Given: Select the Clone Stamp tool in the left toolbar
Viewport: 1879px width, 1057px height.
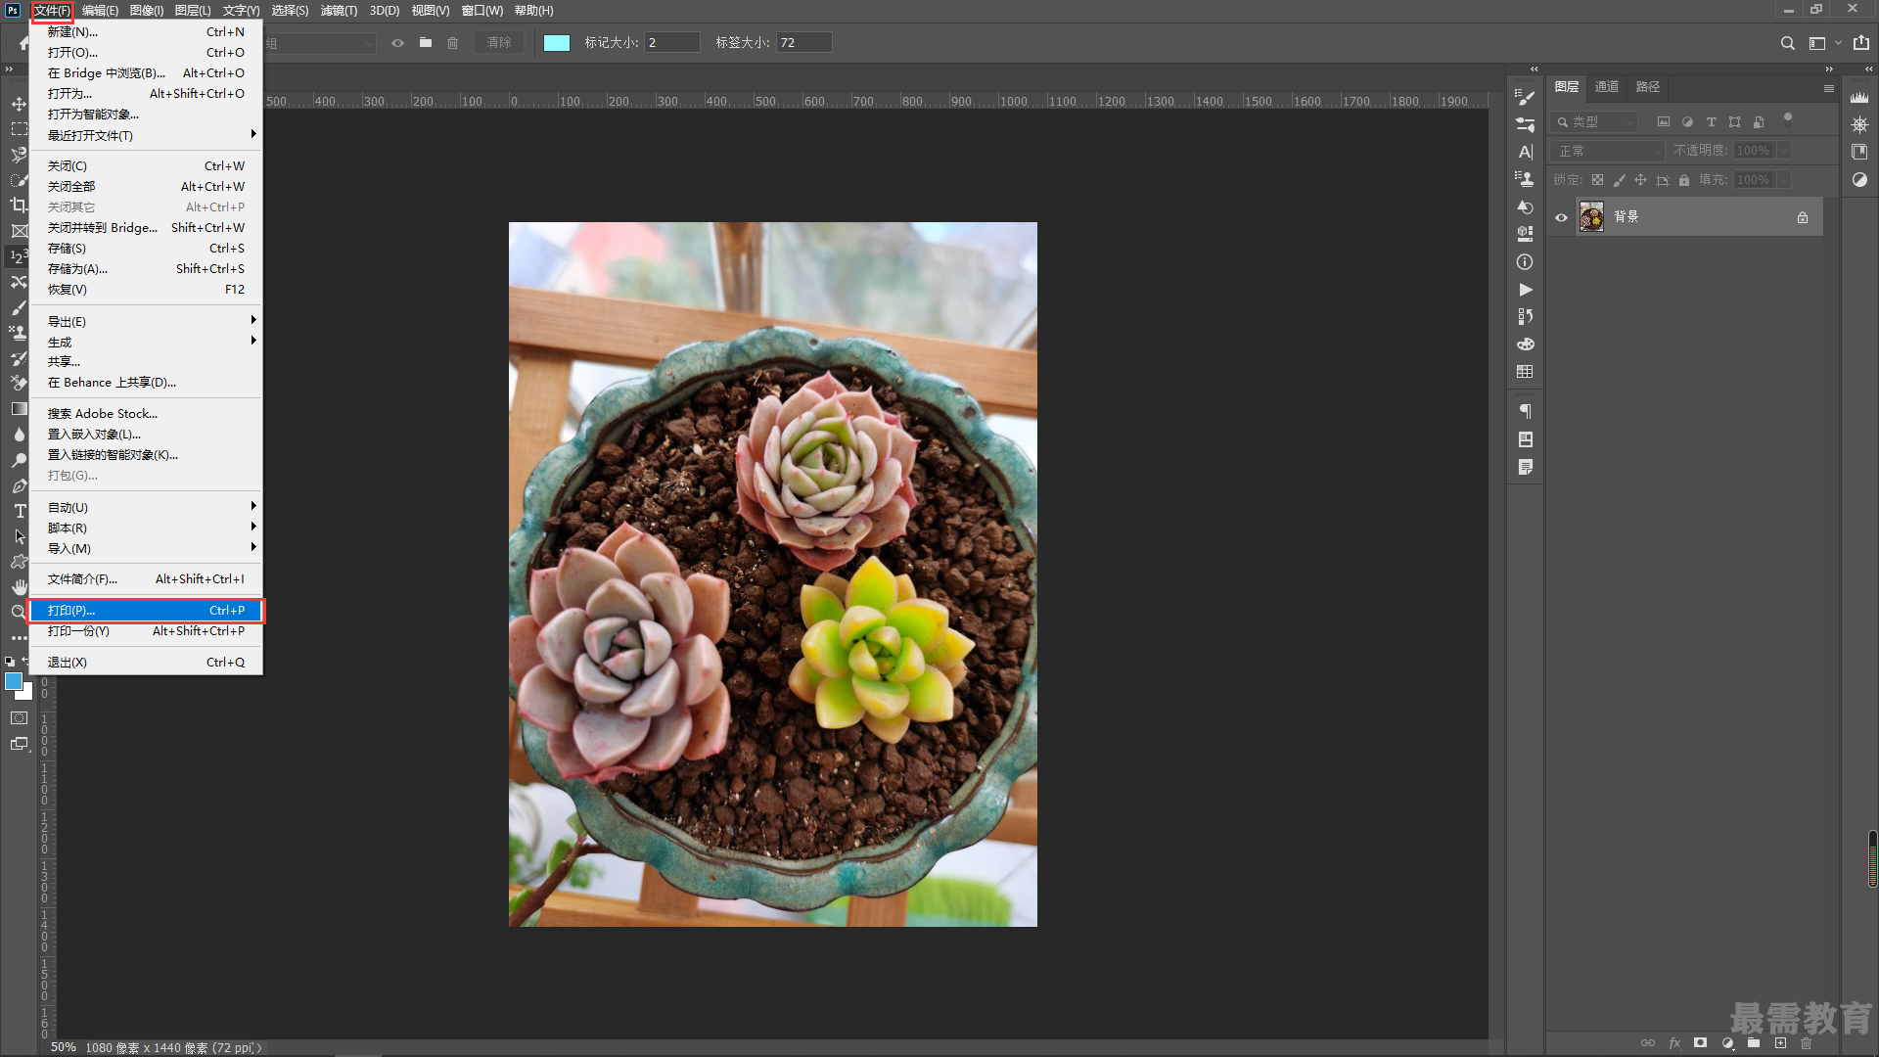Looking at the screenshot, I should point(19,333).
